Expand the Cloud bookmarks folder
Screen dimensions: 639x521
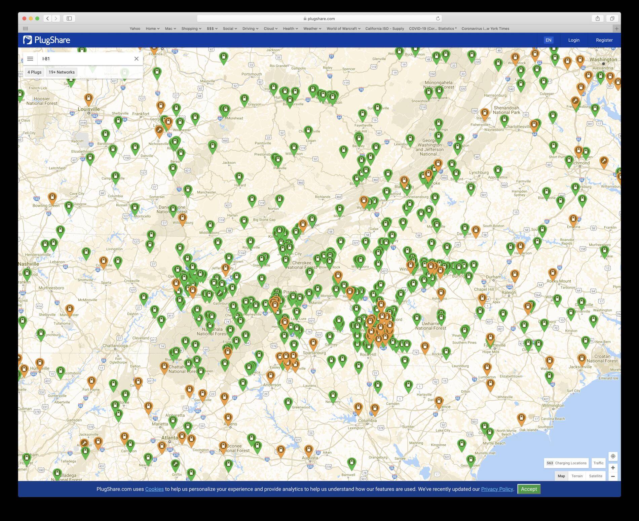click(x=270, y=29)
